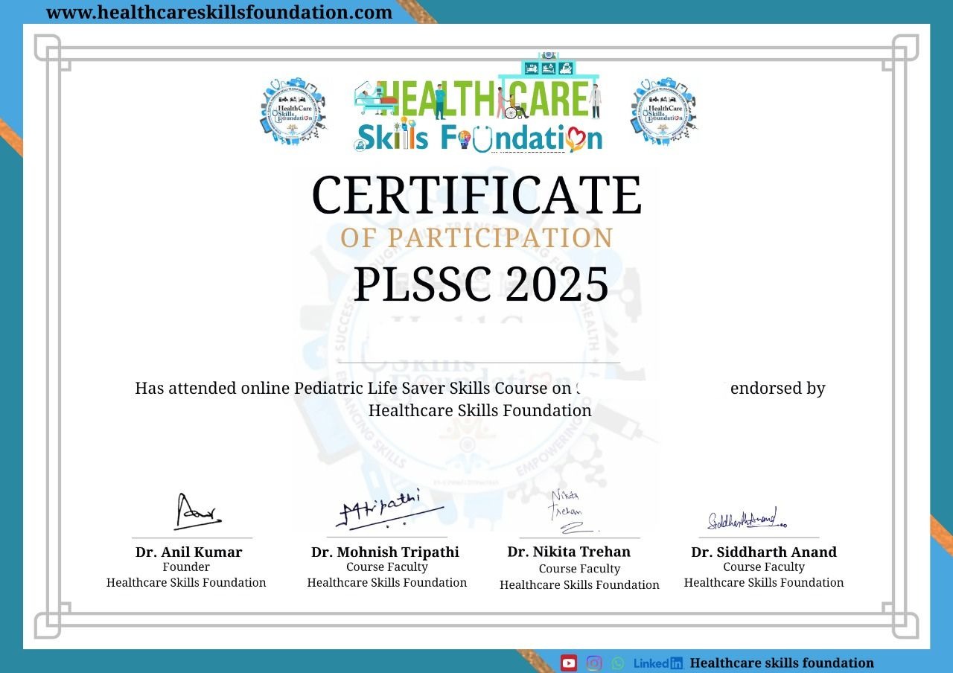953x673 pixels.
Task: Click the right round foundation seal
Action: tap(663, 111)
